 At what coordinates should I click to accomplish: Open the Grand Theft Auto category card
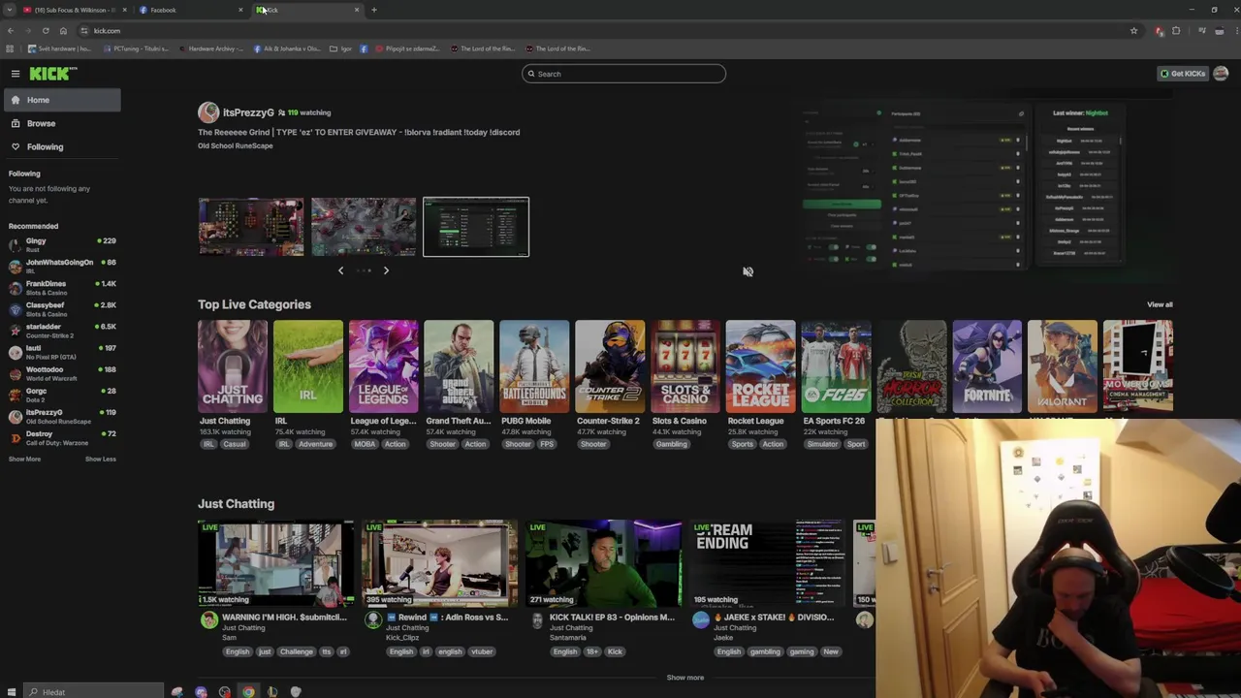460,366
